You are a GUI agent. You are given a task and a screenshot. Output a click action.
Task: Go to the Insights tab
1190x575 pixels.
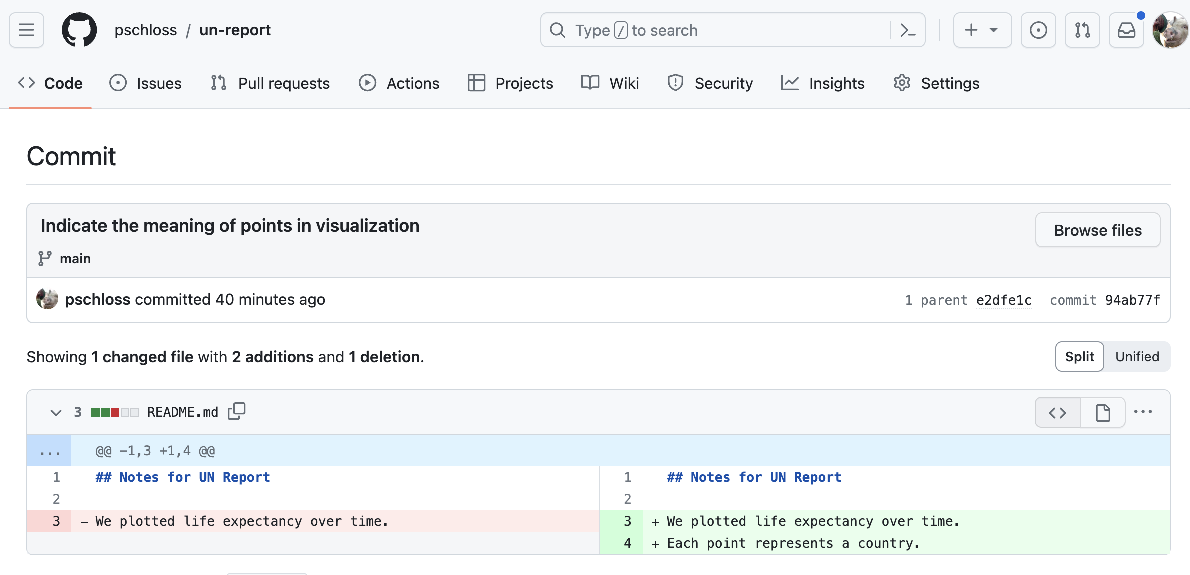(823, 83)
